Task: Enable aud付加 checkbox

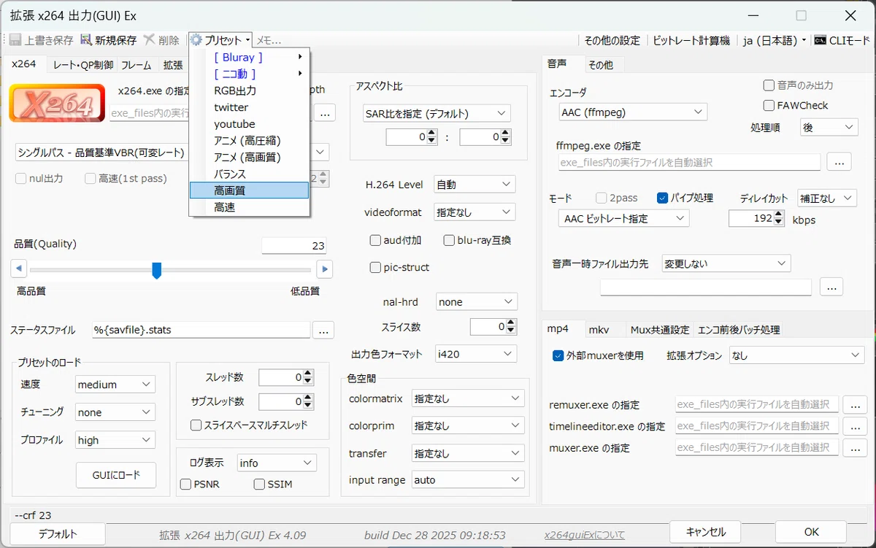Action: (x=376, y=240)
